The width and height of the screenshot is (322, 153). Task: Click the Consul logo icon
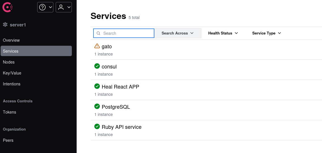point(7,7)
